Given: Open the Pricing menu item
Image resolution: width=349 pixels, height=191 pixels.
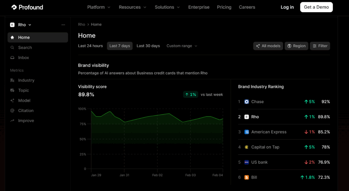Looking at the screenshot, I should 224,7.
